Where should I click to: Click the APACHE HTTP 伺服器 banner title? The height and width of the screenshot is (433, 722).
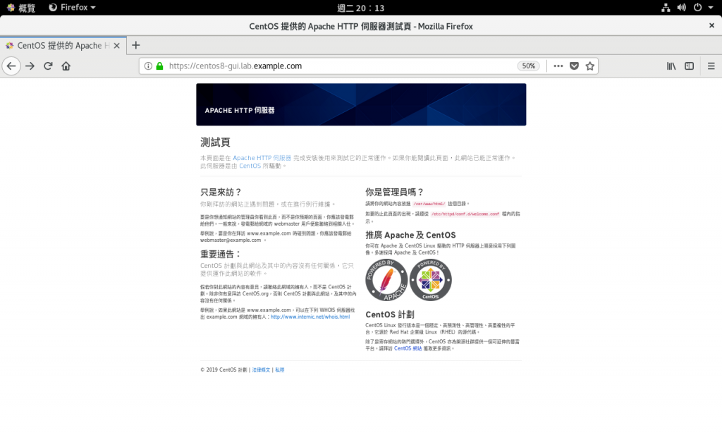(240, 111)
